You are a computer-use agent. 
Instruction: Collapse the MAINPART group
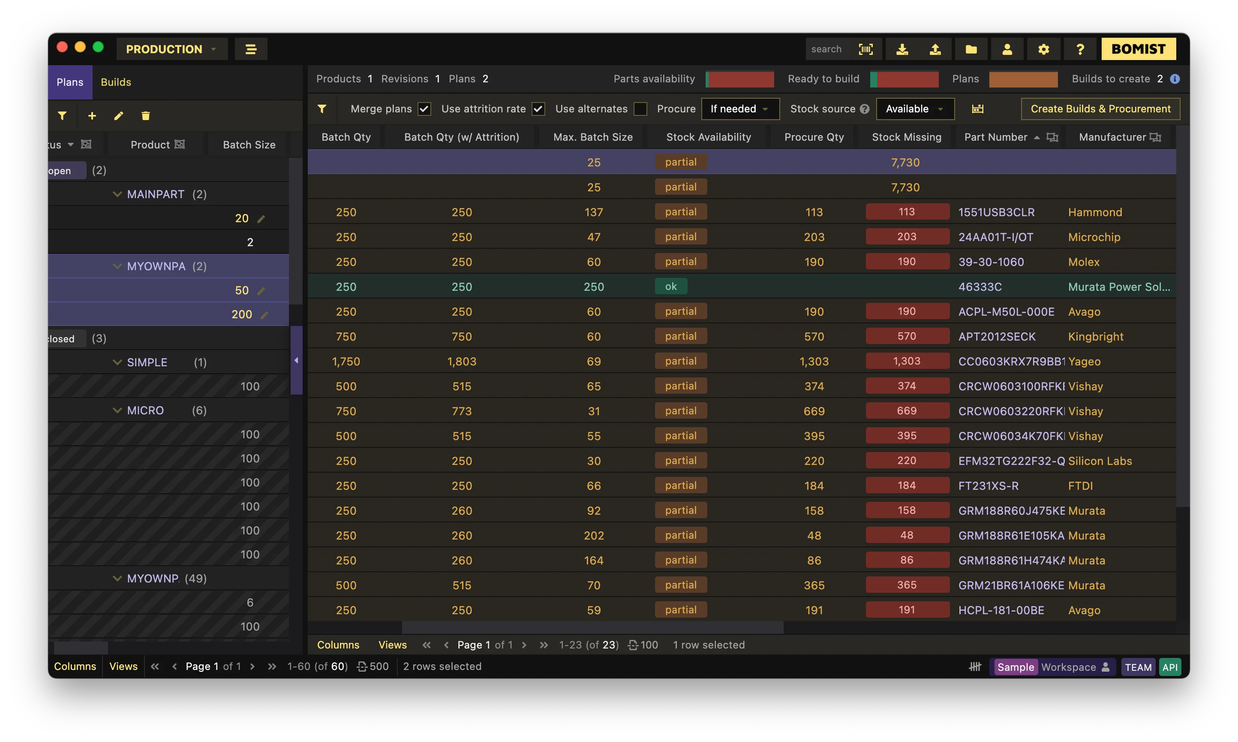point(117,194)
